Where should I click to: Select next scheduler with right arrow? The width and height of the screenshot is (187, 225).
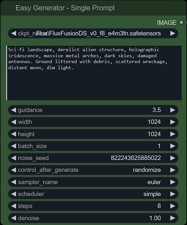point(172,194)
